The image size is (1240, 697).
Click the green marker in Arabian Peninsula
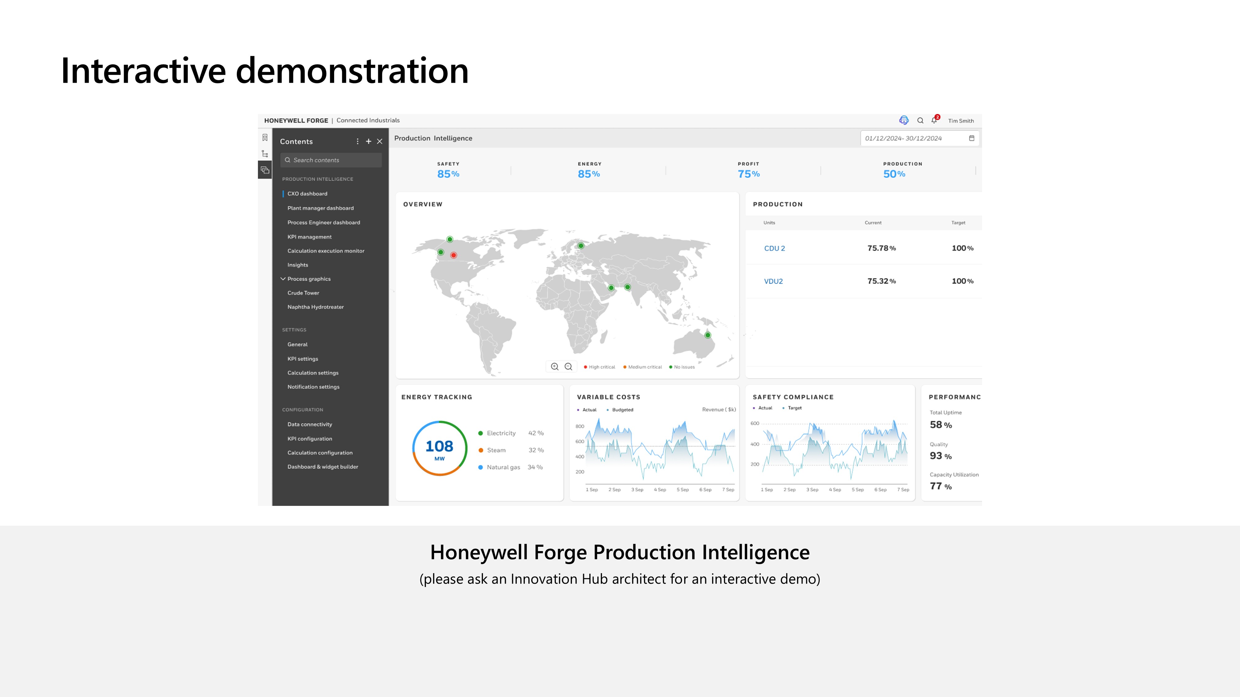point(611,288)
